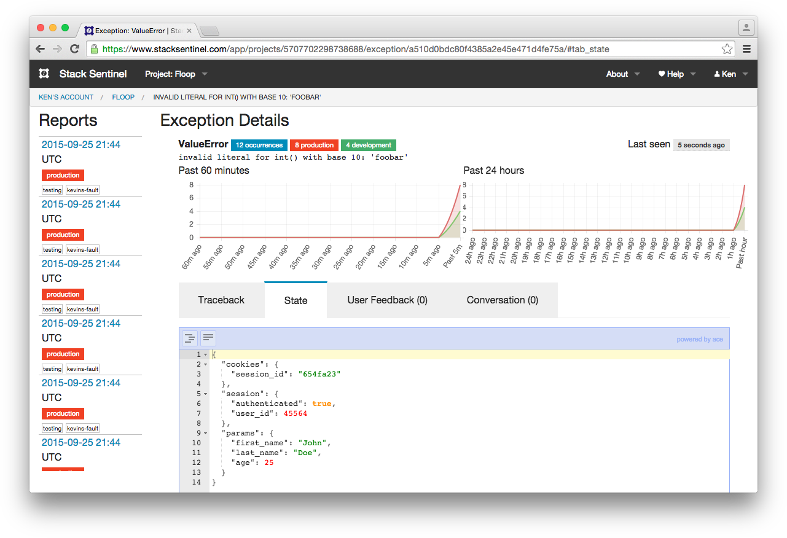Expand the About menu
Viewport: 787px width, 538px height.
622,74
